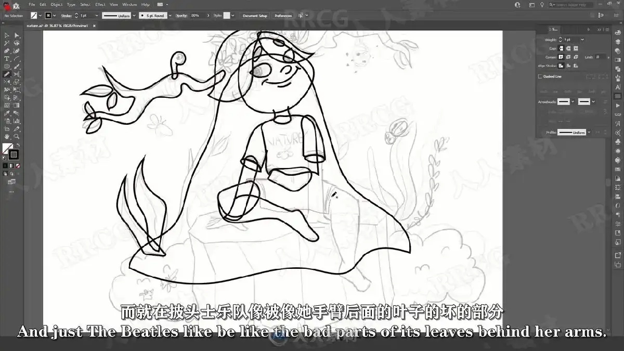624x351 pixels.
Task: Open the graphic Style dropdown
Action: [234, 16]
